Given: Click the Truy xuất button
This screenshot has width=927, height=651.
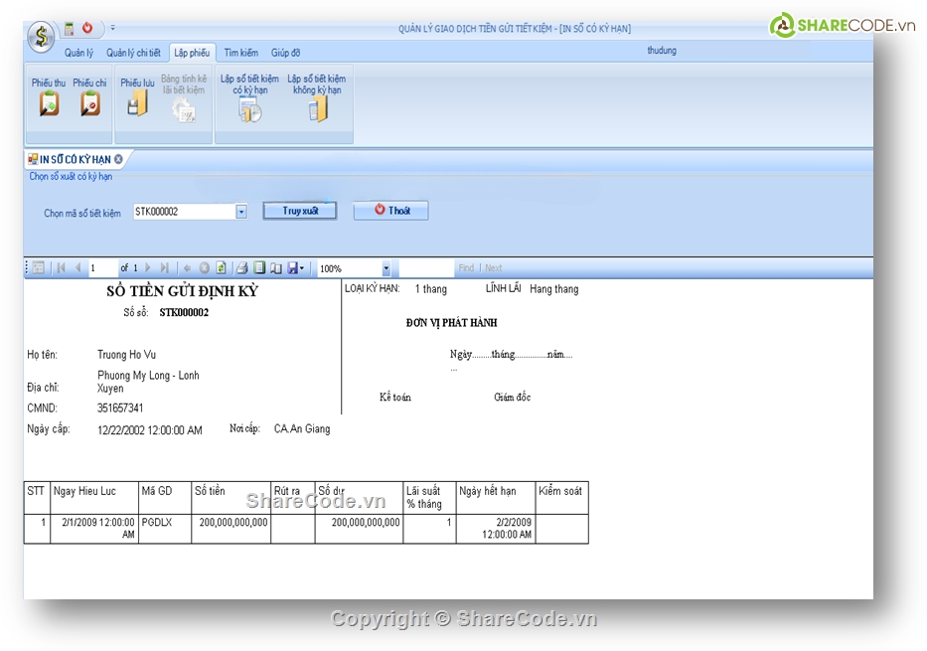Looking at the screenshot, I should pos(300,211).
